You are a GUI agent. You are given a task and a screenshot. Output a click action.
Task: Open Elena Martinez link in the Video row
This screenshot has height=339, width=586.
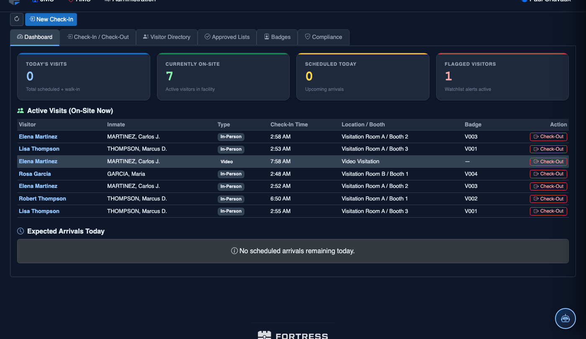pos(38,161)
